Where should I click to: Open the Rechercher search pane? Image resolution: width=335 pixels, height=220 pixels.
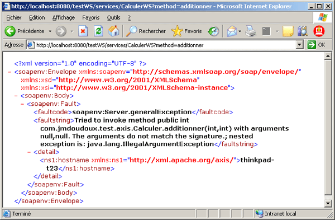coord(146,31)
